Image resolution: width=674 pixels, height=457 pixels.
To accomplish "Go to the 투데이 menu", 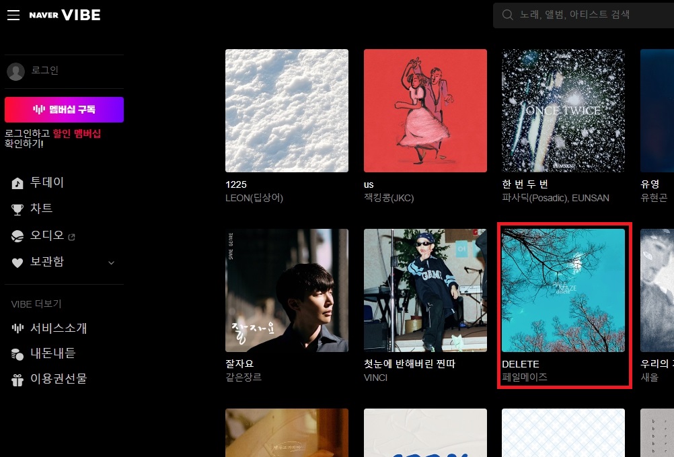I will coord(47,182).
